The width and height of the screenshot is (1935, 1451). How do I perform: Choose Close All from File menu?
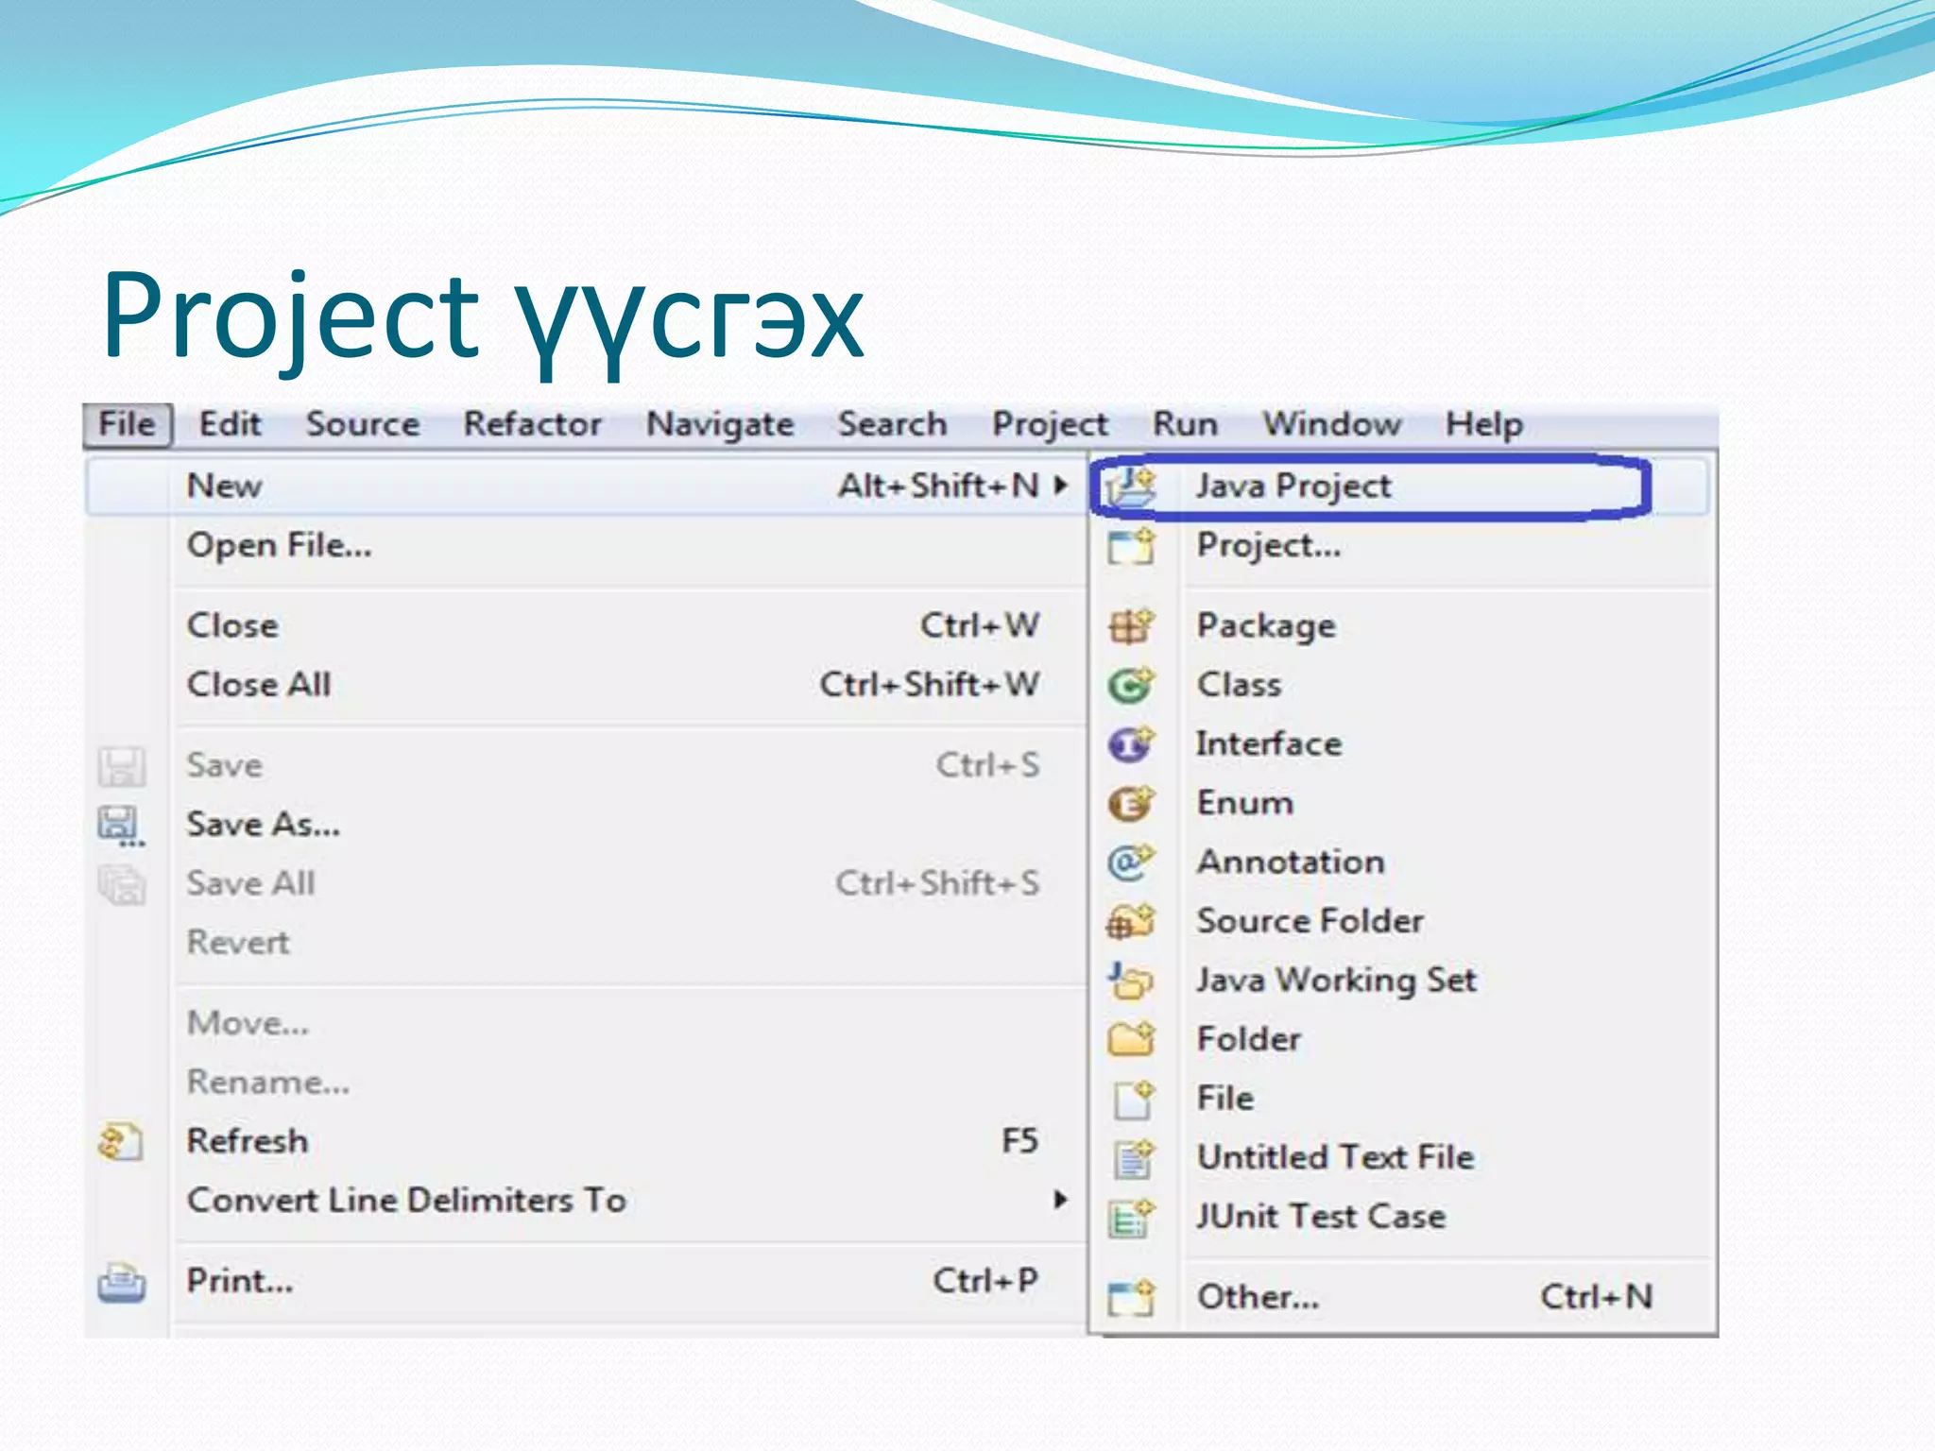tap(259, 684)
